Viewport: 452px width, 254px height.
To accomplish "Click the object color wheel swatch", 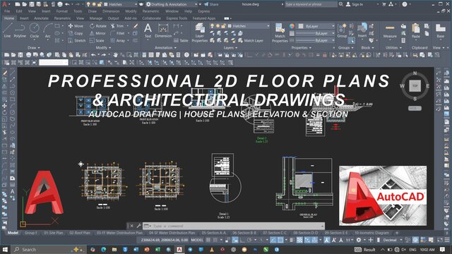I will 292,26.
